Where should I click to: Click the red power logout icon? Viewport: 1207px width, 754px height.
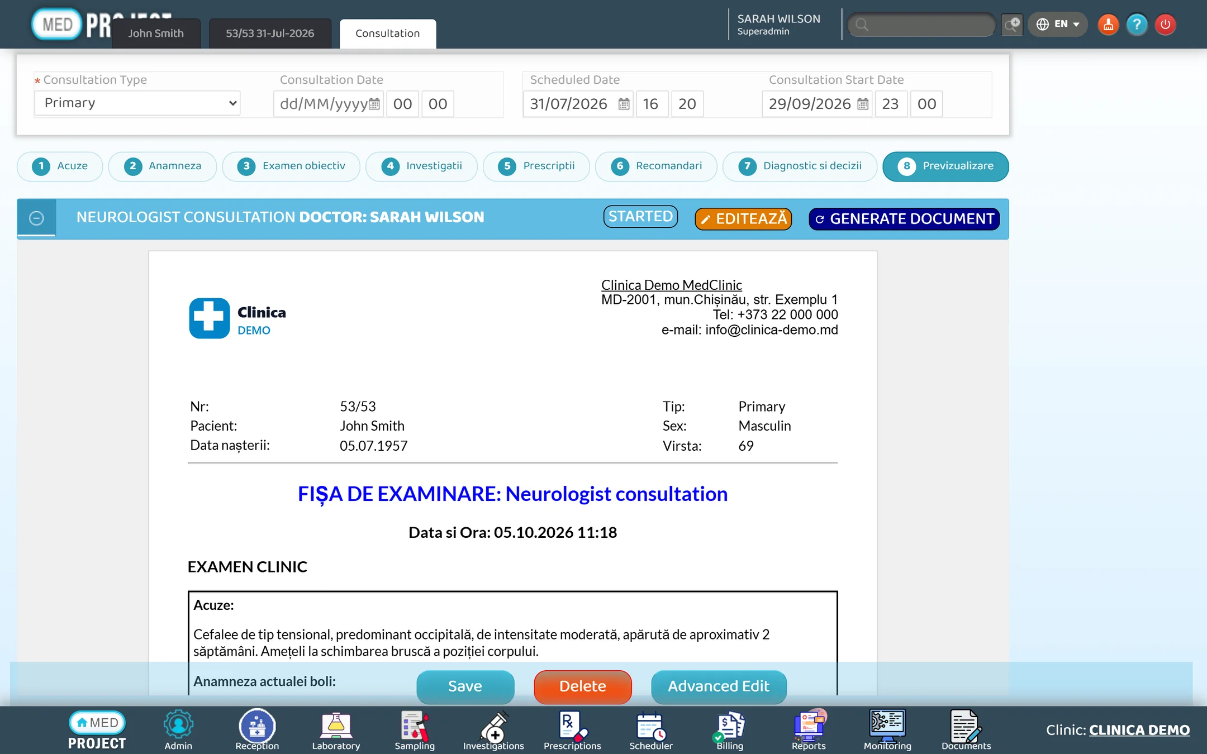click(1165, 25)
